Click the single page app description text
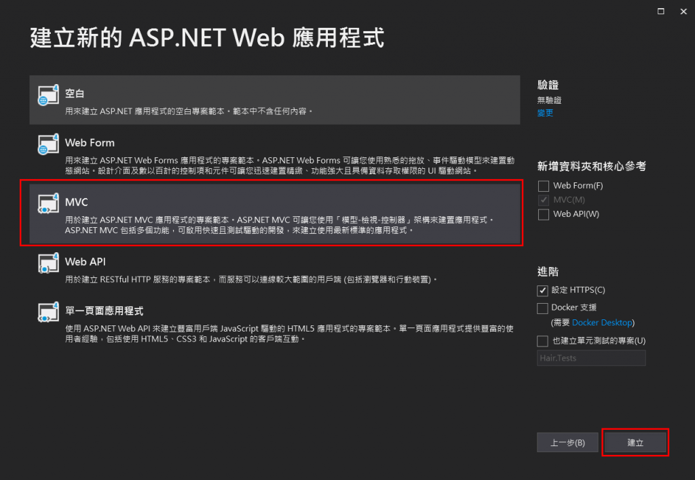The height and width of the screenshot is (480, 695). pyautogui.click(x=289, y=334)
